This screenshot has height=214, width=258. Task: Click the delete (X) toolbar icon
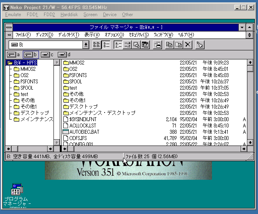tap(188, 45)
